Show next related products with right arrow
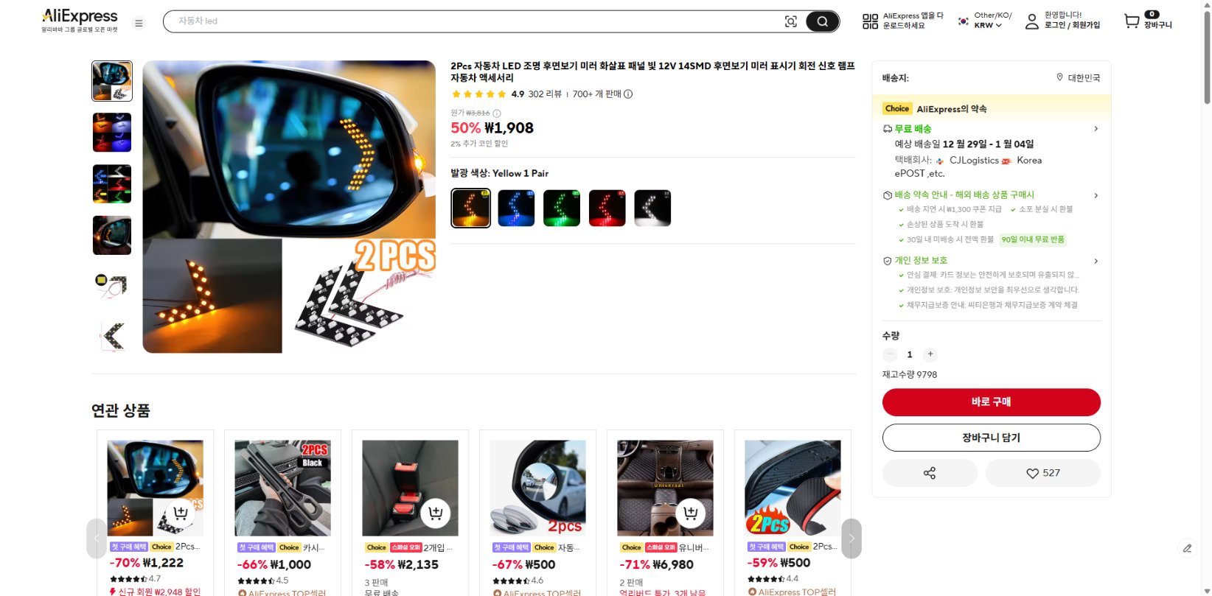1212x596 pixels. (x=851, y=539)
